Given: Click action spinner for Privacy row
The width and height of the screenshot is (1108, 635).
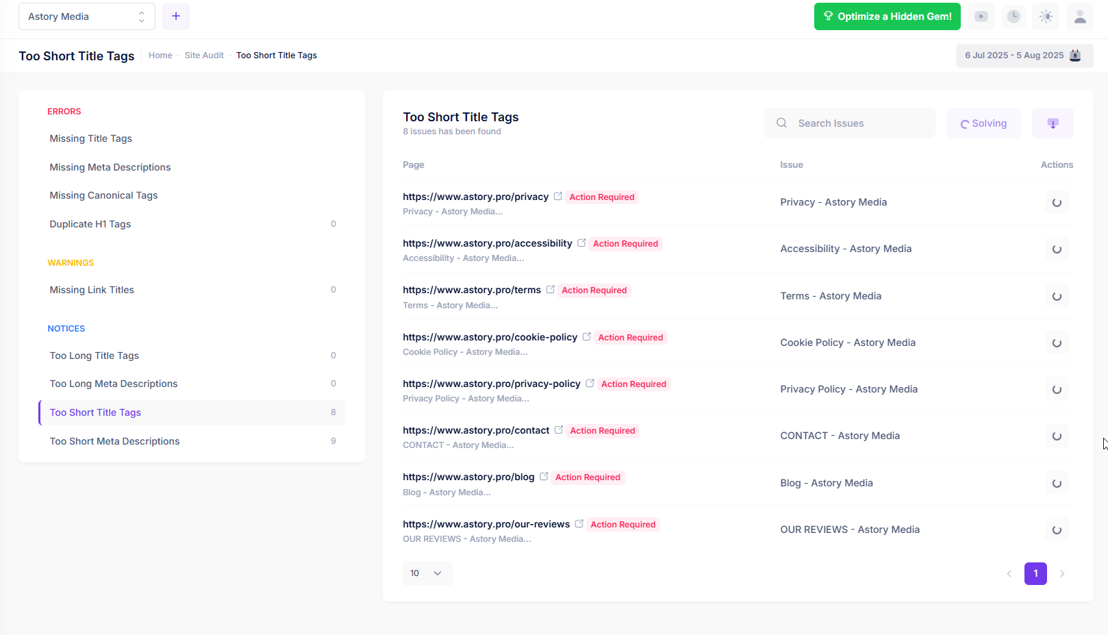Looking at the screenshot, I should [x=1057, y=203].
